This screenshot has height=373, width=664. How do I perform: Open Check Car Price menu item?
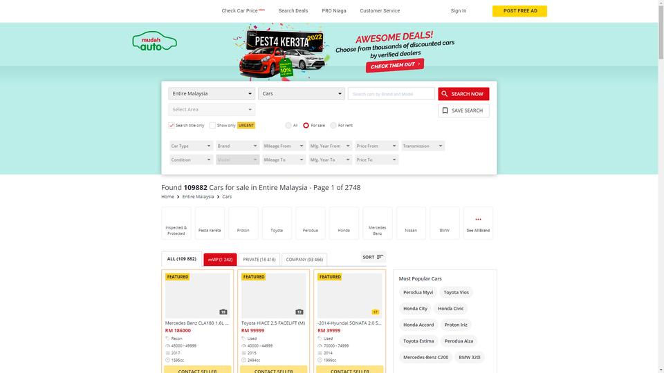pyautogui.click(x=243, y=10)
